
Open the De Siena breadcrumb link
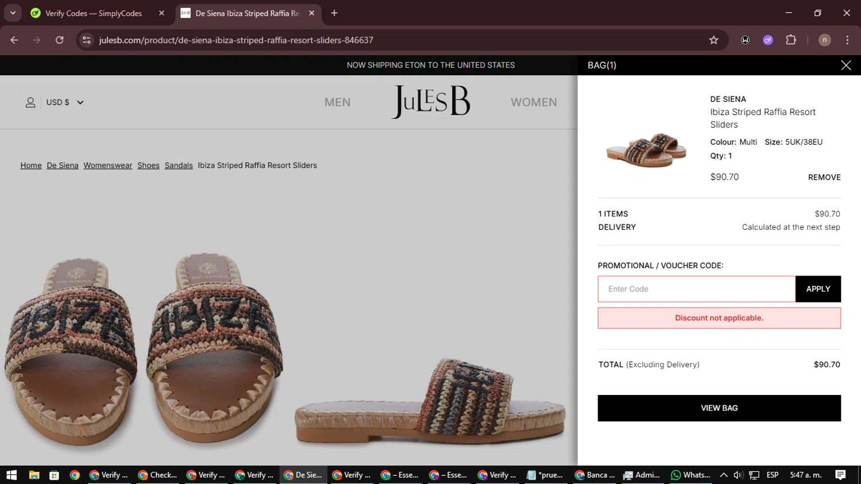click(x=63, y=165)
